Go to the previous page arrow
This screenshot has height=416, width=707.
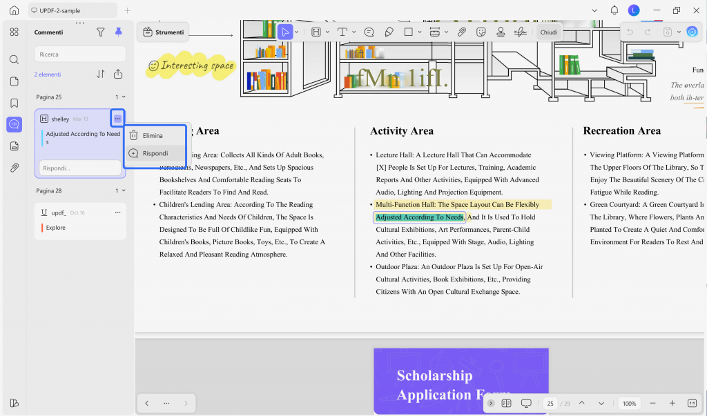click(x=581, y=403)
